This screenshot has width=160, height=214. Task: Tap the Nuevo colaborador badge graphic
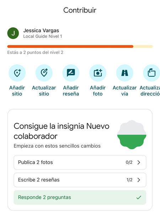click(x=132, y=135)
